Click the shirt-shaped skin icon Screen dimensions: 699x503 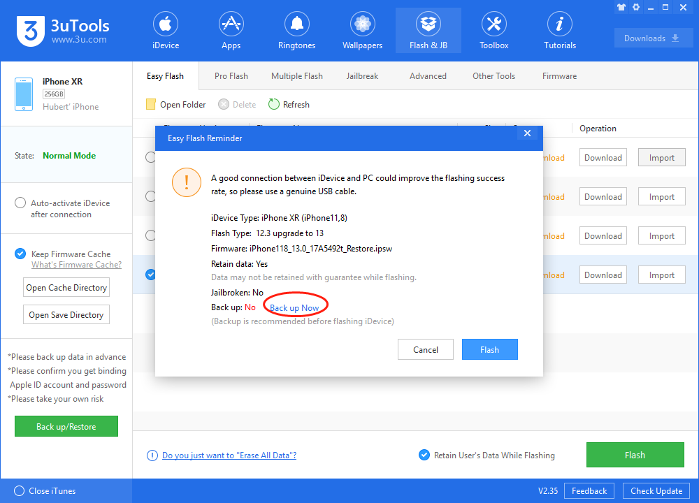621,7
